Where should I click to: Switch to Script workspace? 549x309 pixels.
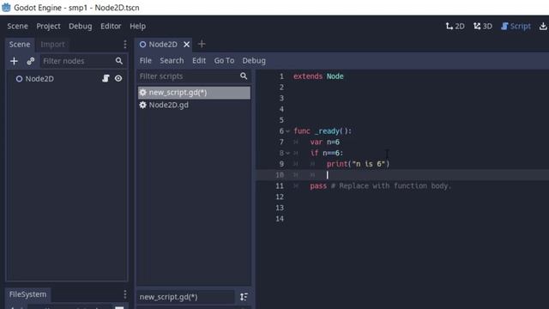click(x=516, y=27)
